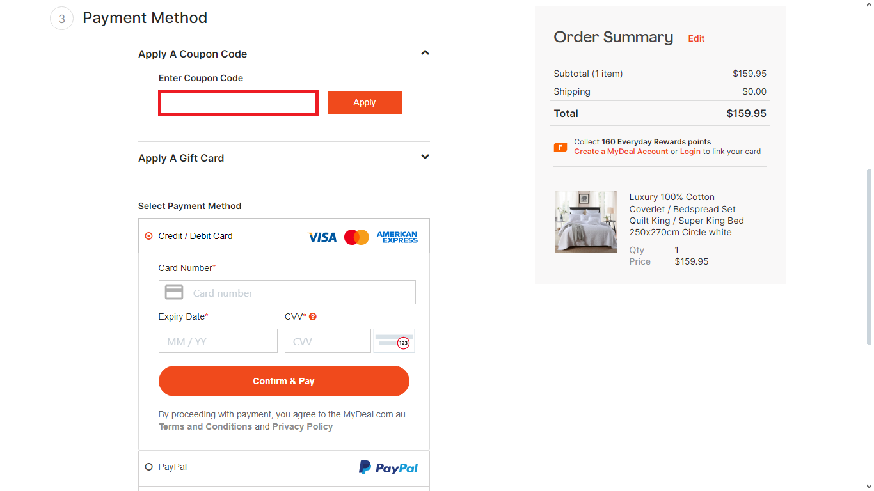Click the bedspread product thumbnail
This screenshot has height=491, width=874.
[585, 222]
